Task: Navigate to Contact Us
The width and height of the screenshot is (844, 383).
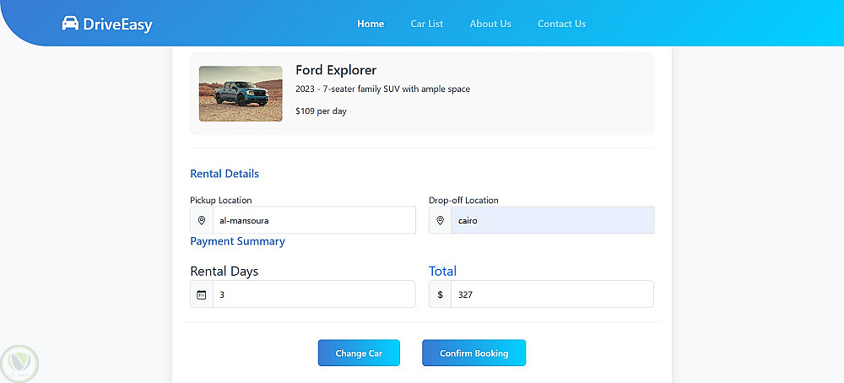Action: click(x=561, y=24)
